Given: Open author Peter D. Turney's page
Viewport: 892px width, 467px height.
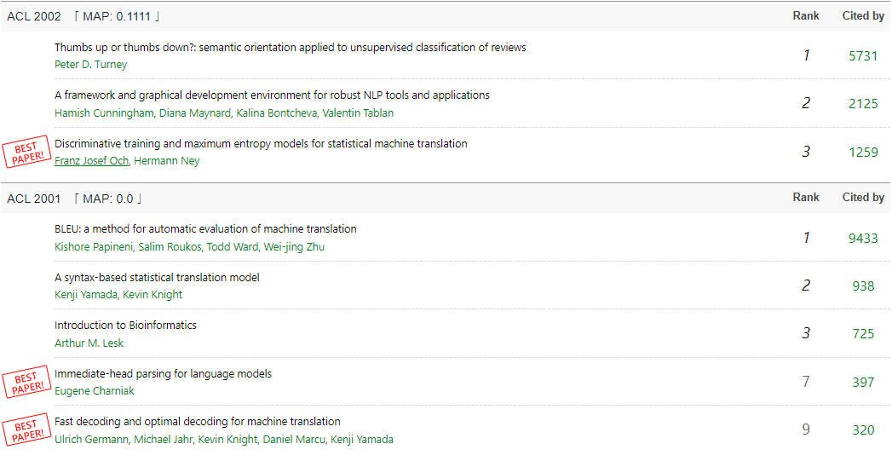Looking at the screenshot, I should 90,65.
